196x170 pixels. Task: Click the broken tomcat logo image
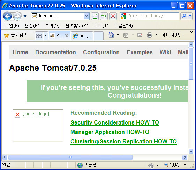tap(38, 126)
